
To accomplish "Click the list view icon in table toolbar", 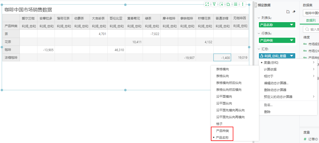I will tap(235, 4).
